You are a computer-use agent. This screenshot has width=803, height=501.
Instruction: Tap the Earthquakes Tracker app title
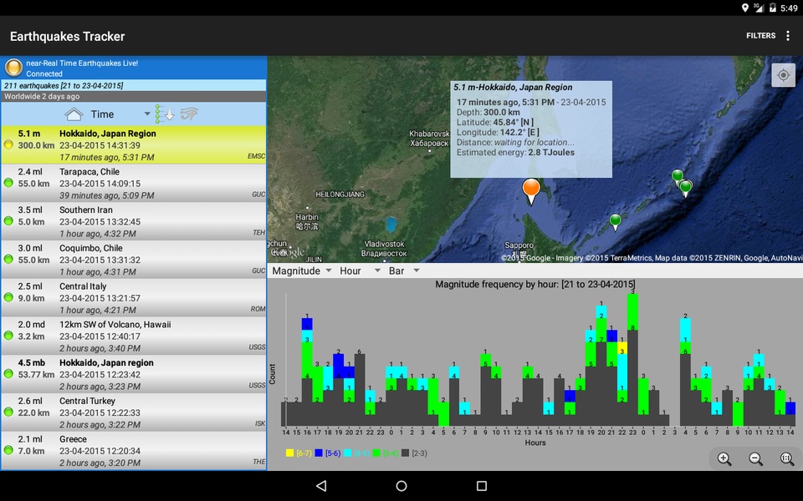click(x=67, y=36)
